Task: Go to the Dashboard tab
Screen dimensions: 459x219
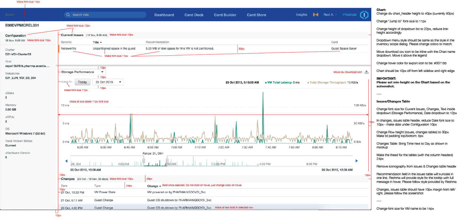Action: 164,15
